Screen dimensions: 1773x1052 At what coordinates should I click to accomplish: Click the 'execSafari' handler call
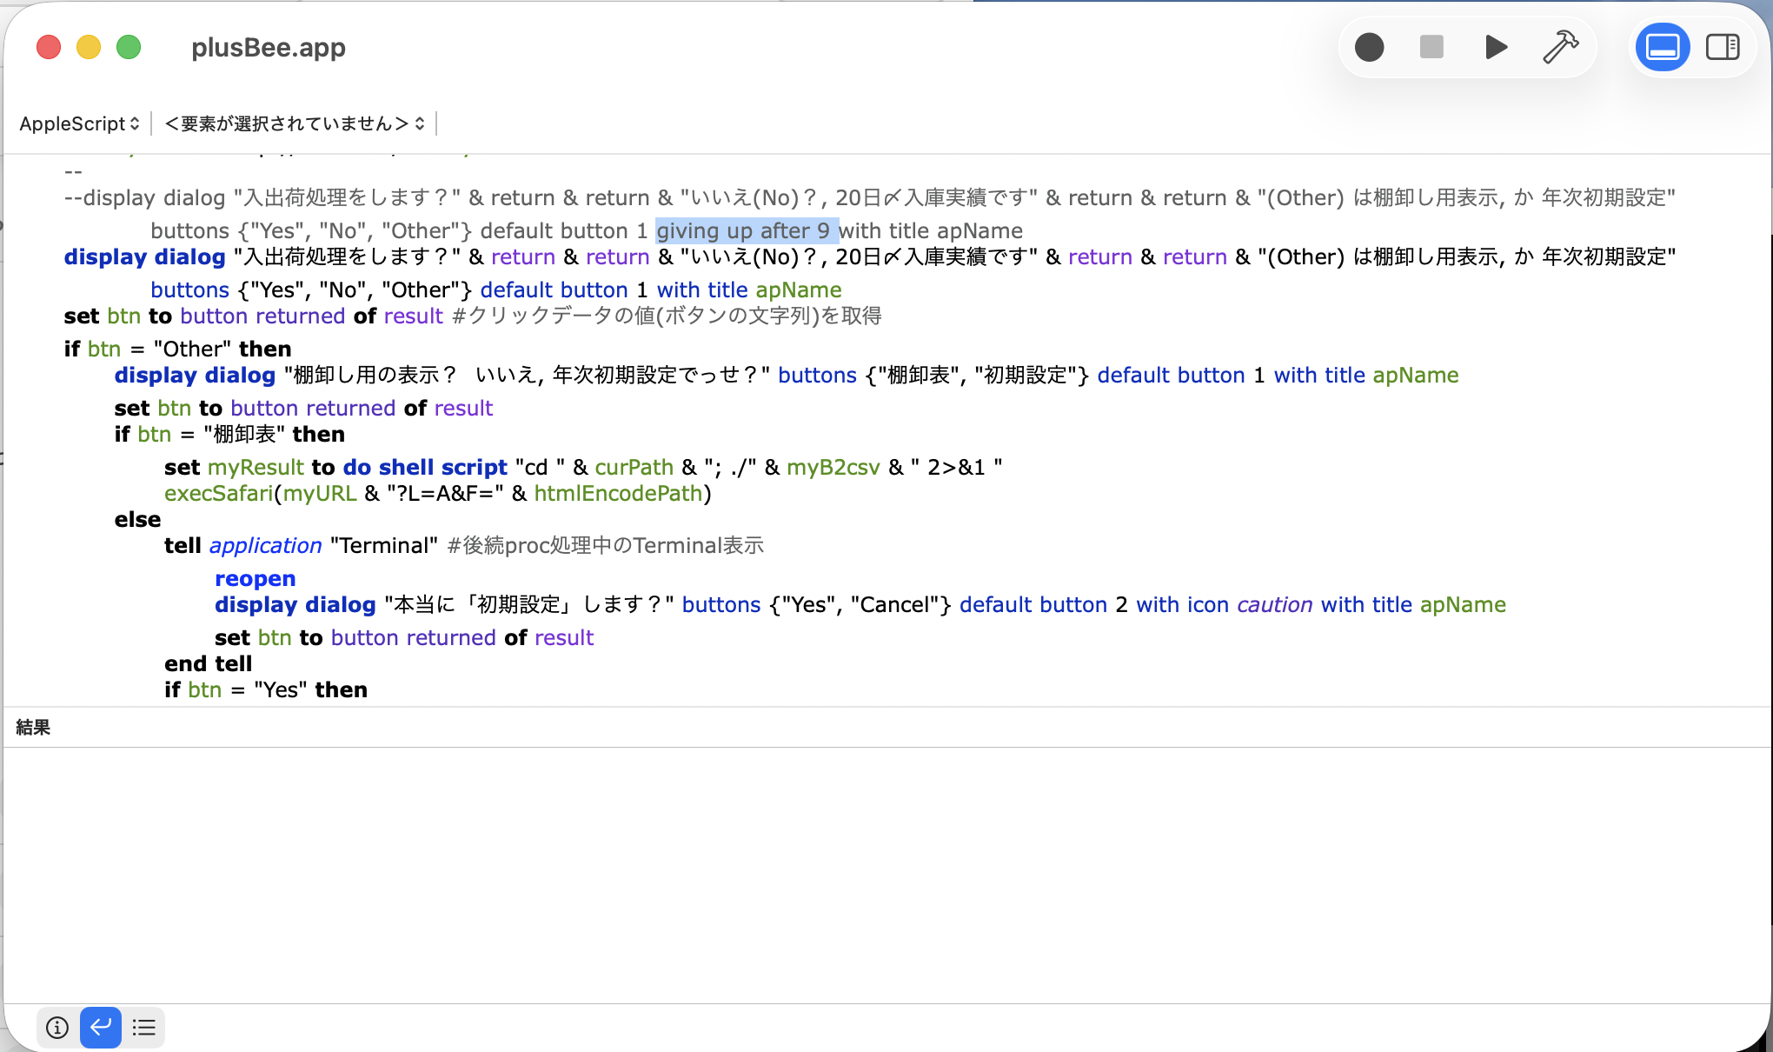[x=218, y=494]
